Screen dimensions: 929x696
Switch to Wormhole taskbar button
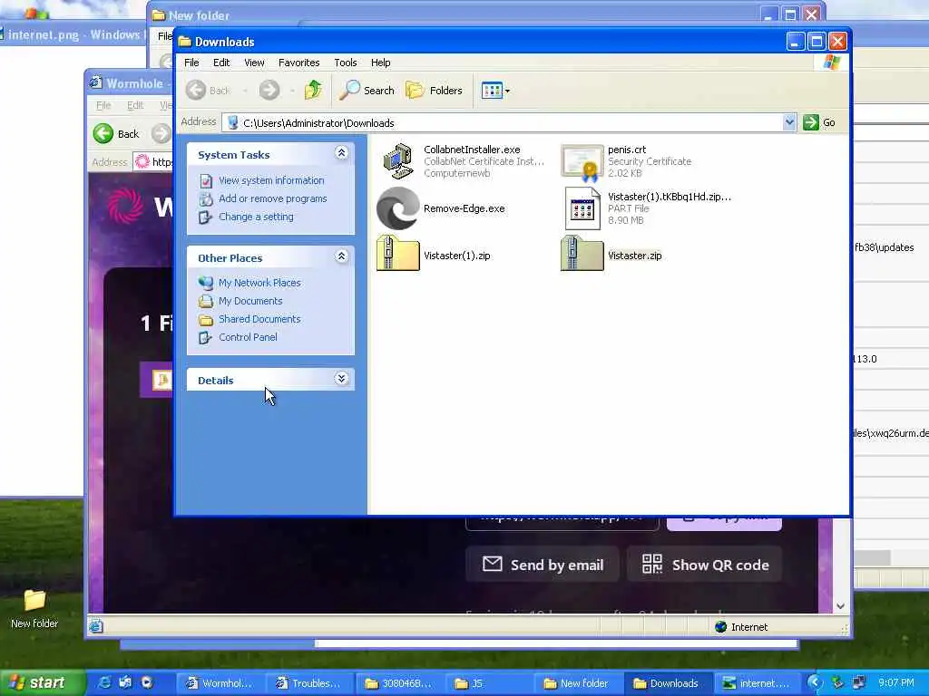coord(220,683)
